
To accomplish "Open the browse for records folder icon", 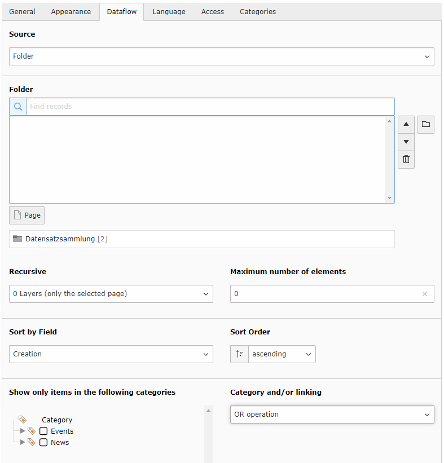I will point(425,125).
